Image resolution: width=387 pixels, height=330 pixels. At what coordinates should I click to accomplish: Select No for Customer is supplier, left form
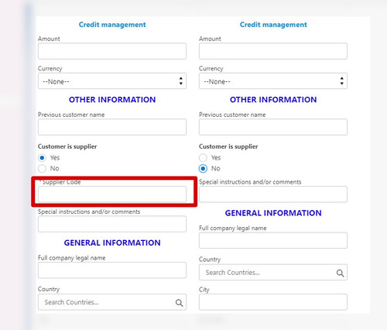click(42, 168)
